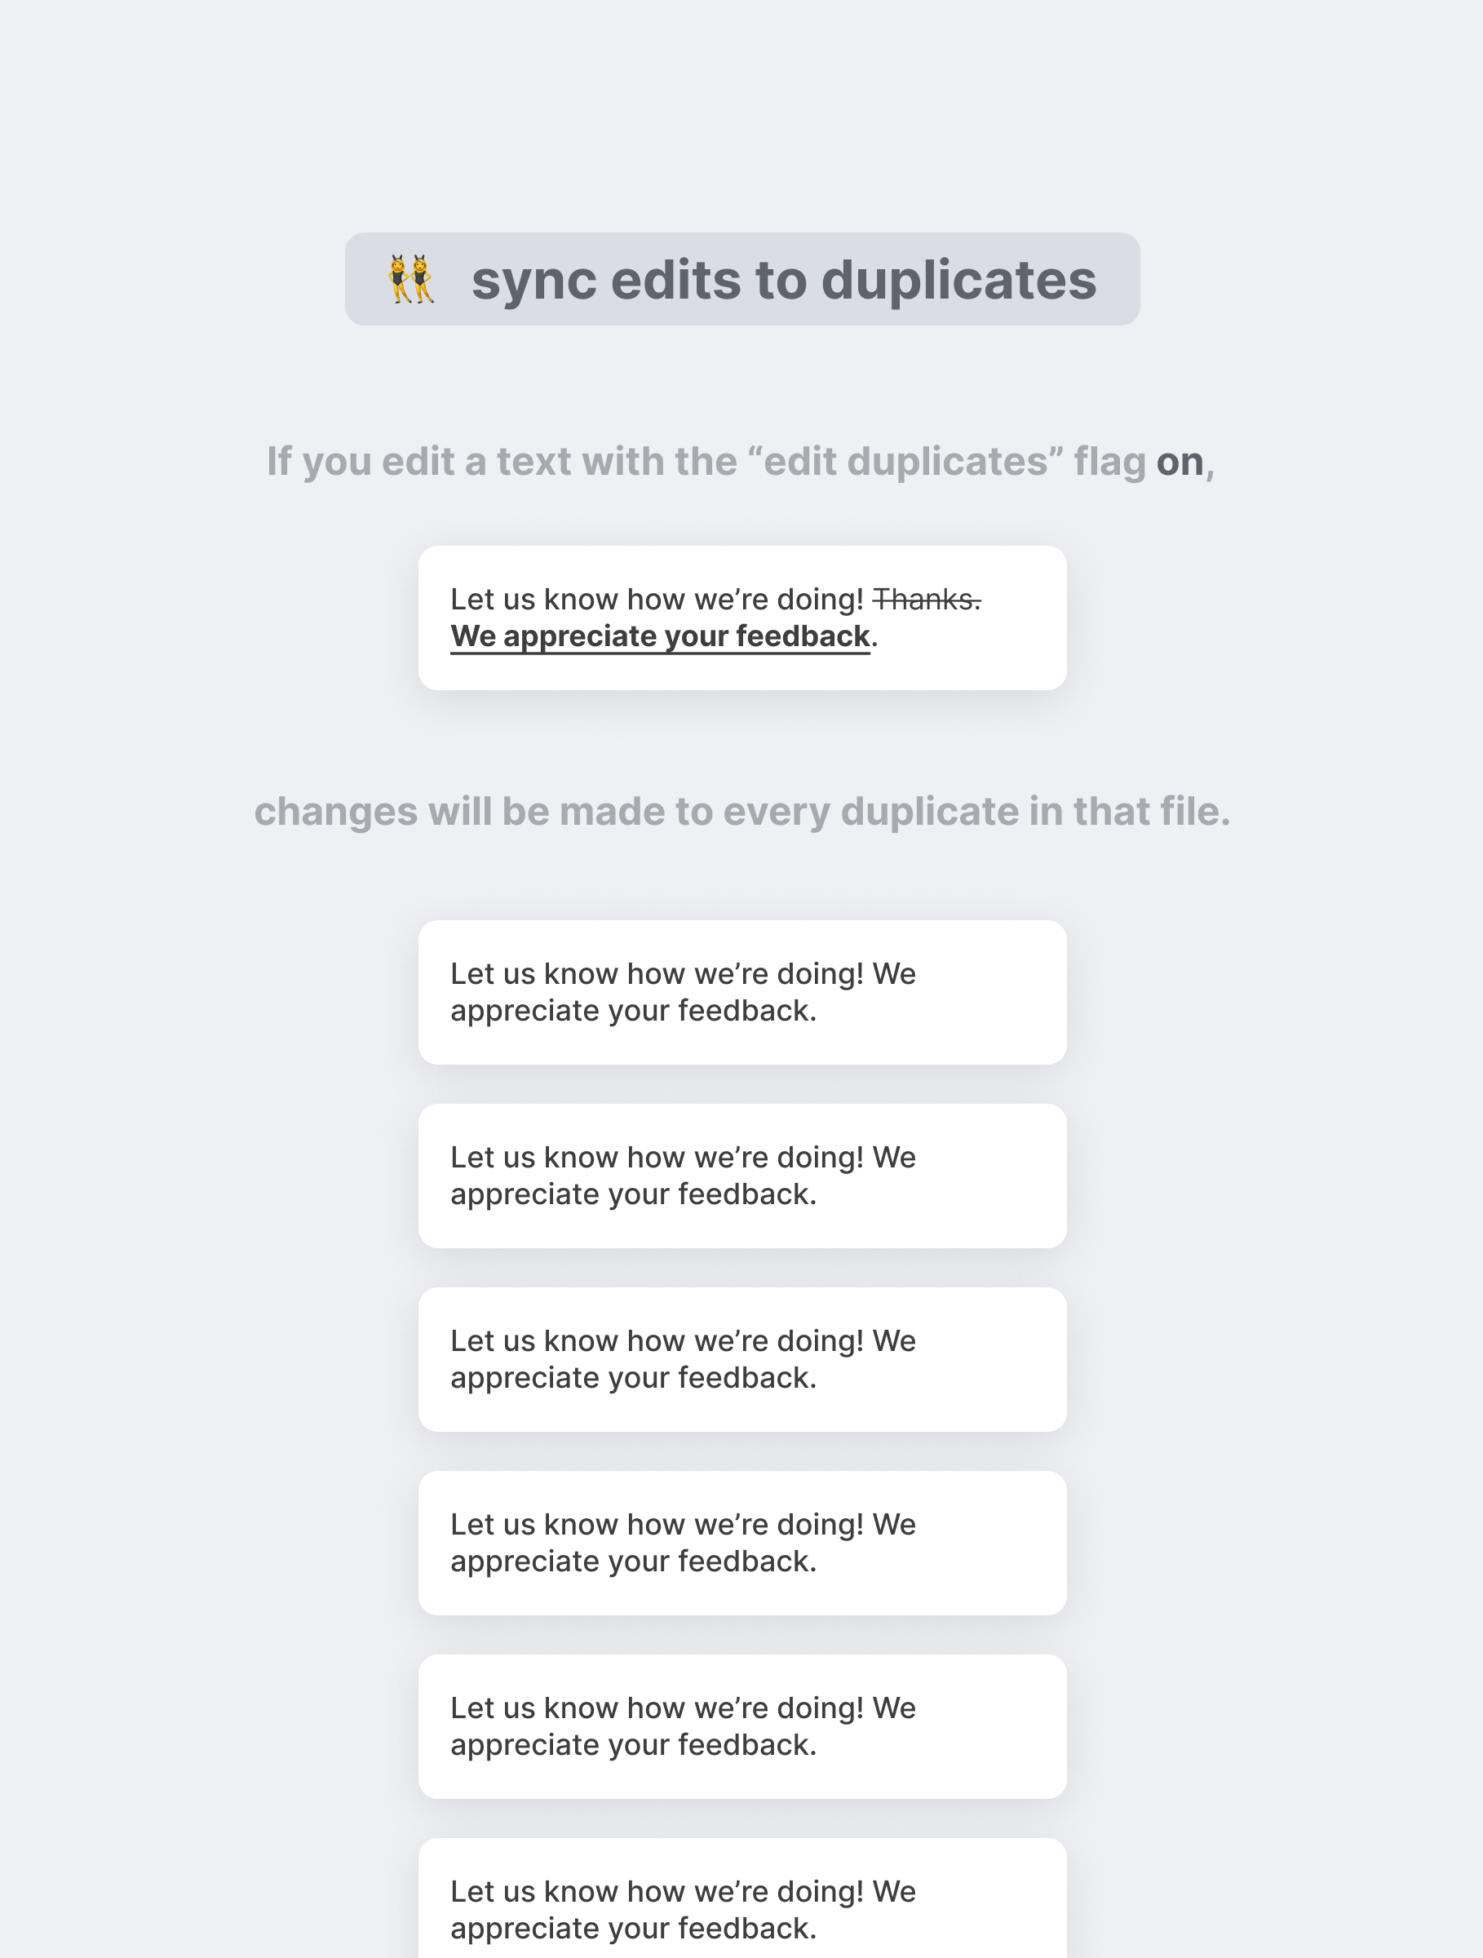1483x1958 pixels.
Task: Select the partially visible bottom feedback card
Action: point(742,1898)
